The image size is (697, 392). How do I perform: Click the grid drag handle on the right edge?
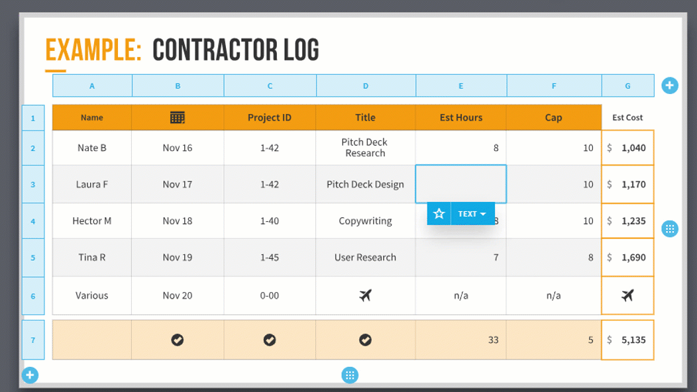click(670, 228)
